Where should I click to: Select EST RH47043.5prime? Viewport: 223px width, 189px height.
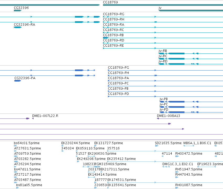click(x=189, y=175)
